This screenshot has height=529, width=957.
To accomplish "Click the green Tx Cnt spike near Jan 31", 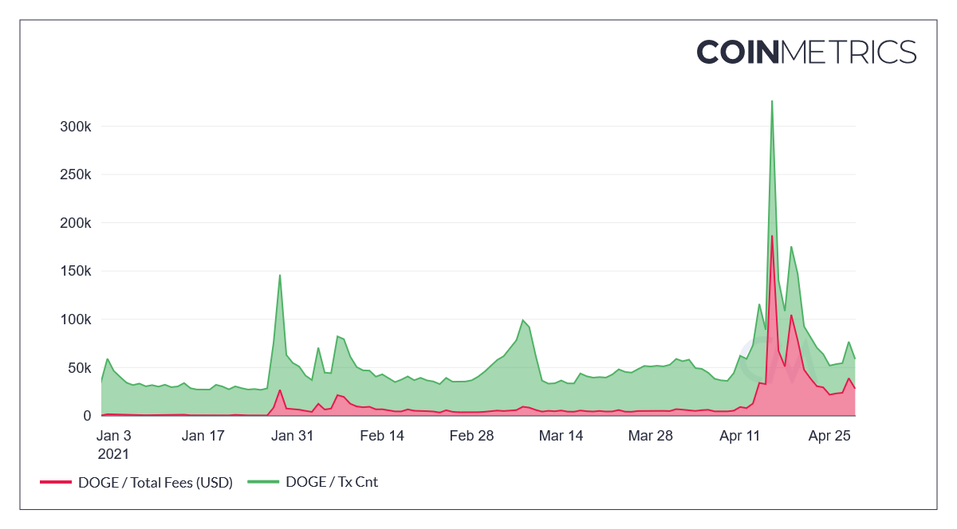I will point(280,276).
